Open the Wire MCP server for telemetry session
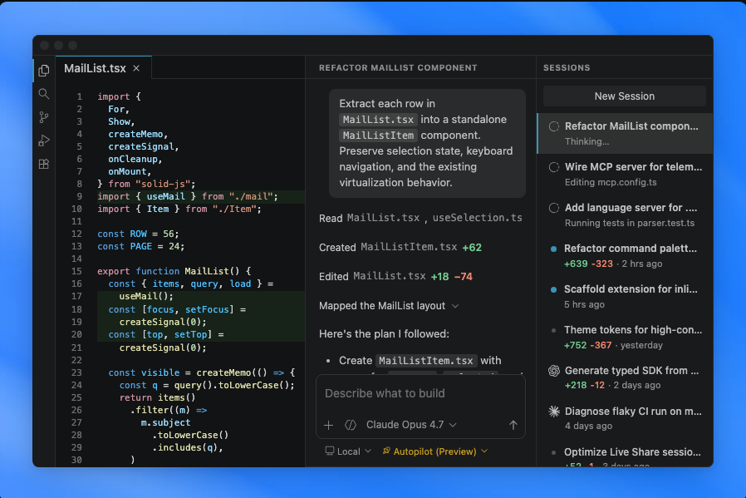 625,175
